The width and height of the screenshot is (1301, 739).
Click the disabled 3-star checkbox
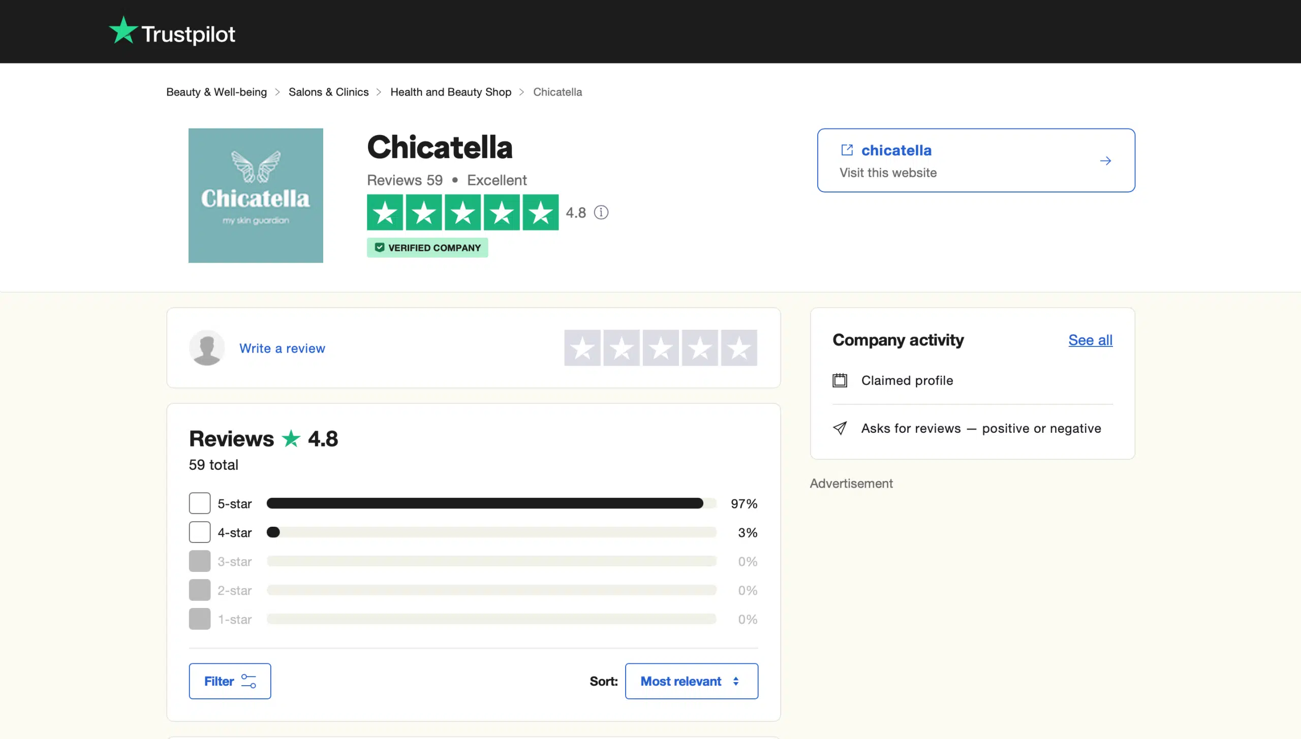tap(200, 561)
